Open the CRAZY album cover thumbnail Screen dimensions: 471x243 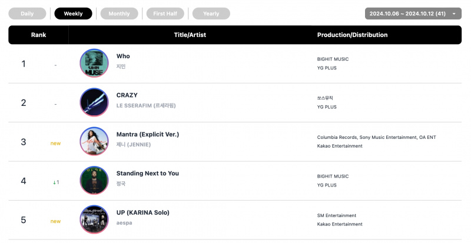94,102
